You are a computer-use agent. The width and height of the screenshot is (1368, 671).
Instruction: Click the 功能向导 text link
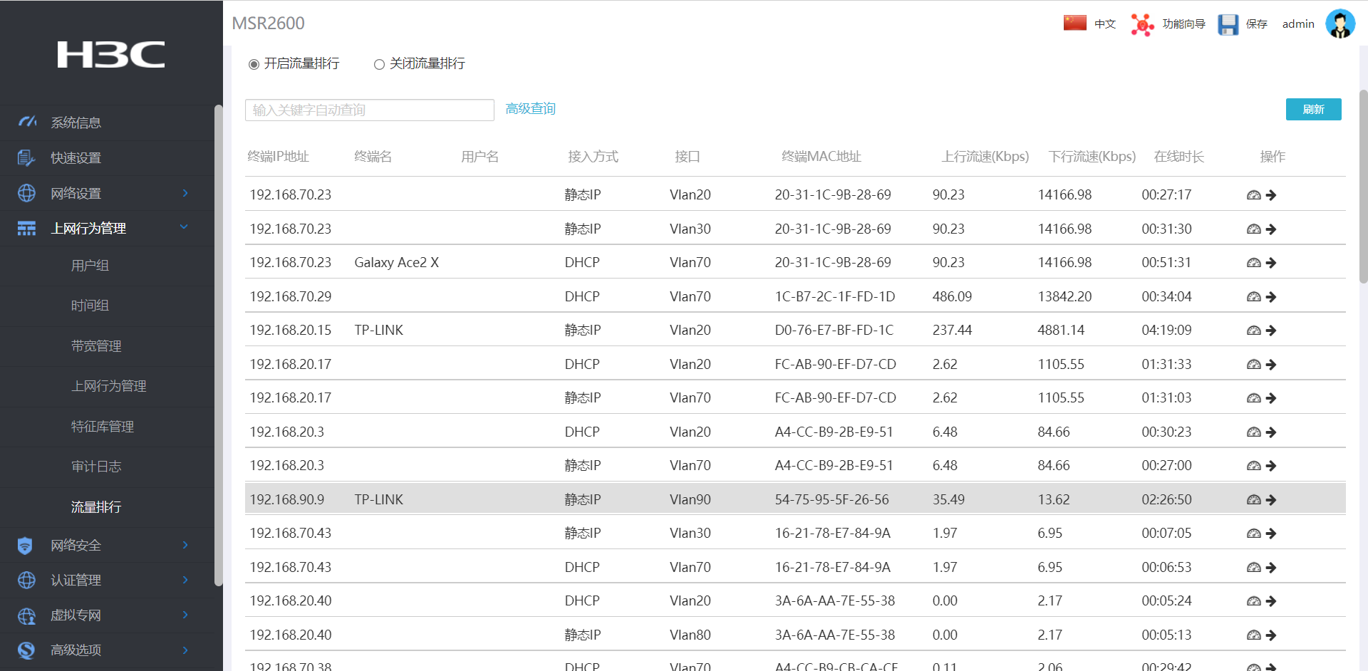tap(1183, 24)
